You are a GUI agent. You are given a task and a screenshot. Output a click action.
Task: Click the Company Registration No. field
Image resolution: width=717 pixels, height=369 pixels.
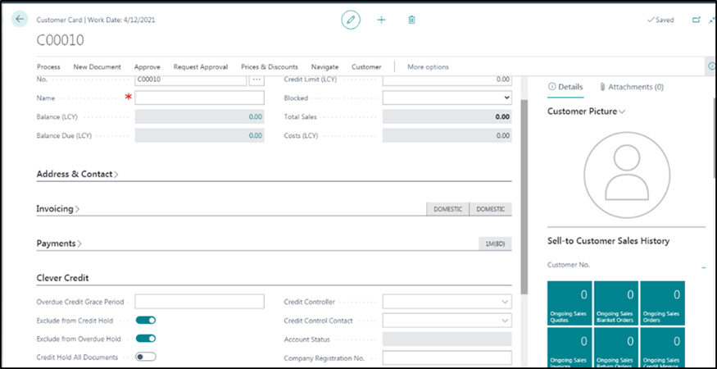coord(447,358)
